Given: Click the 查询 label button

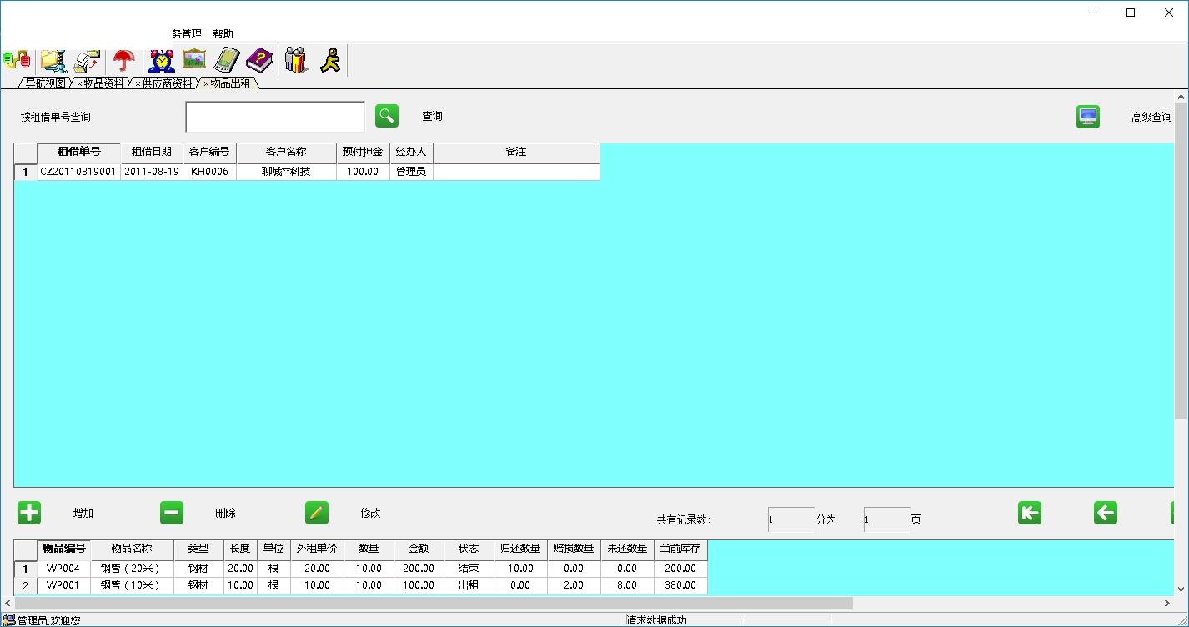Looking at the screenshot, I should (x=432, y=117).
